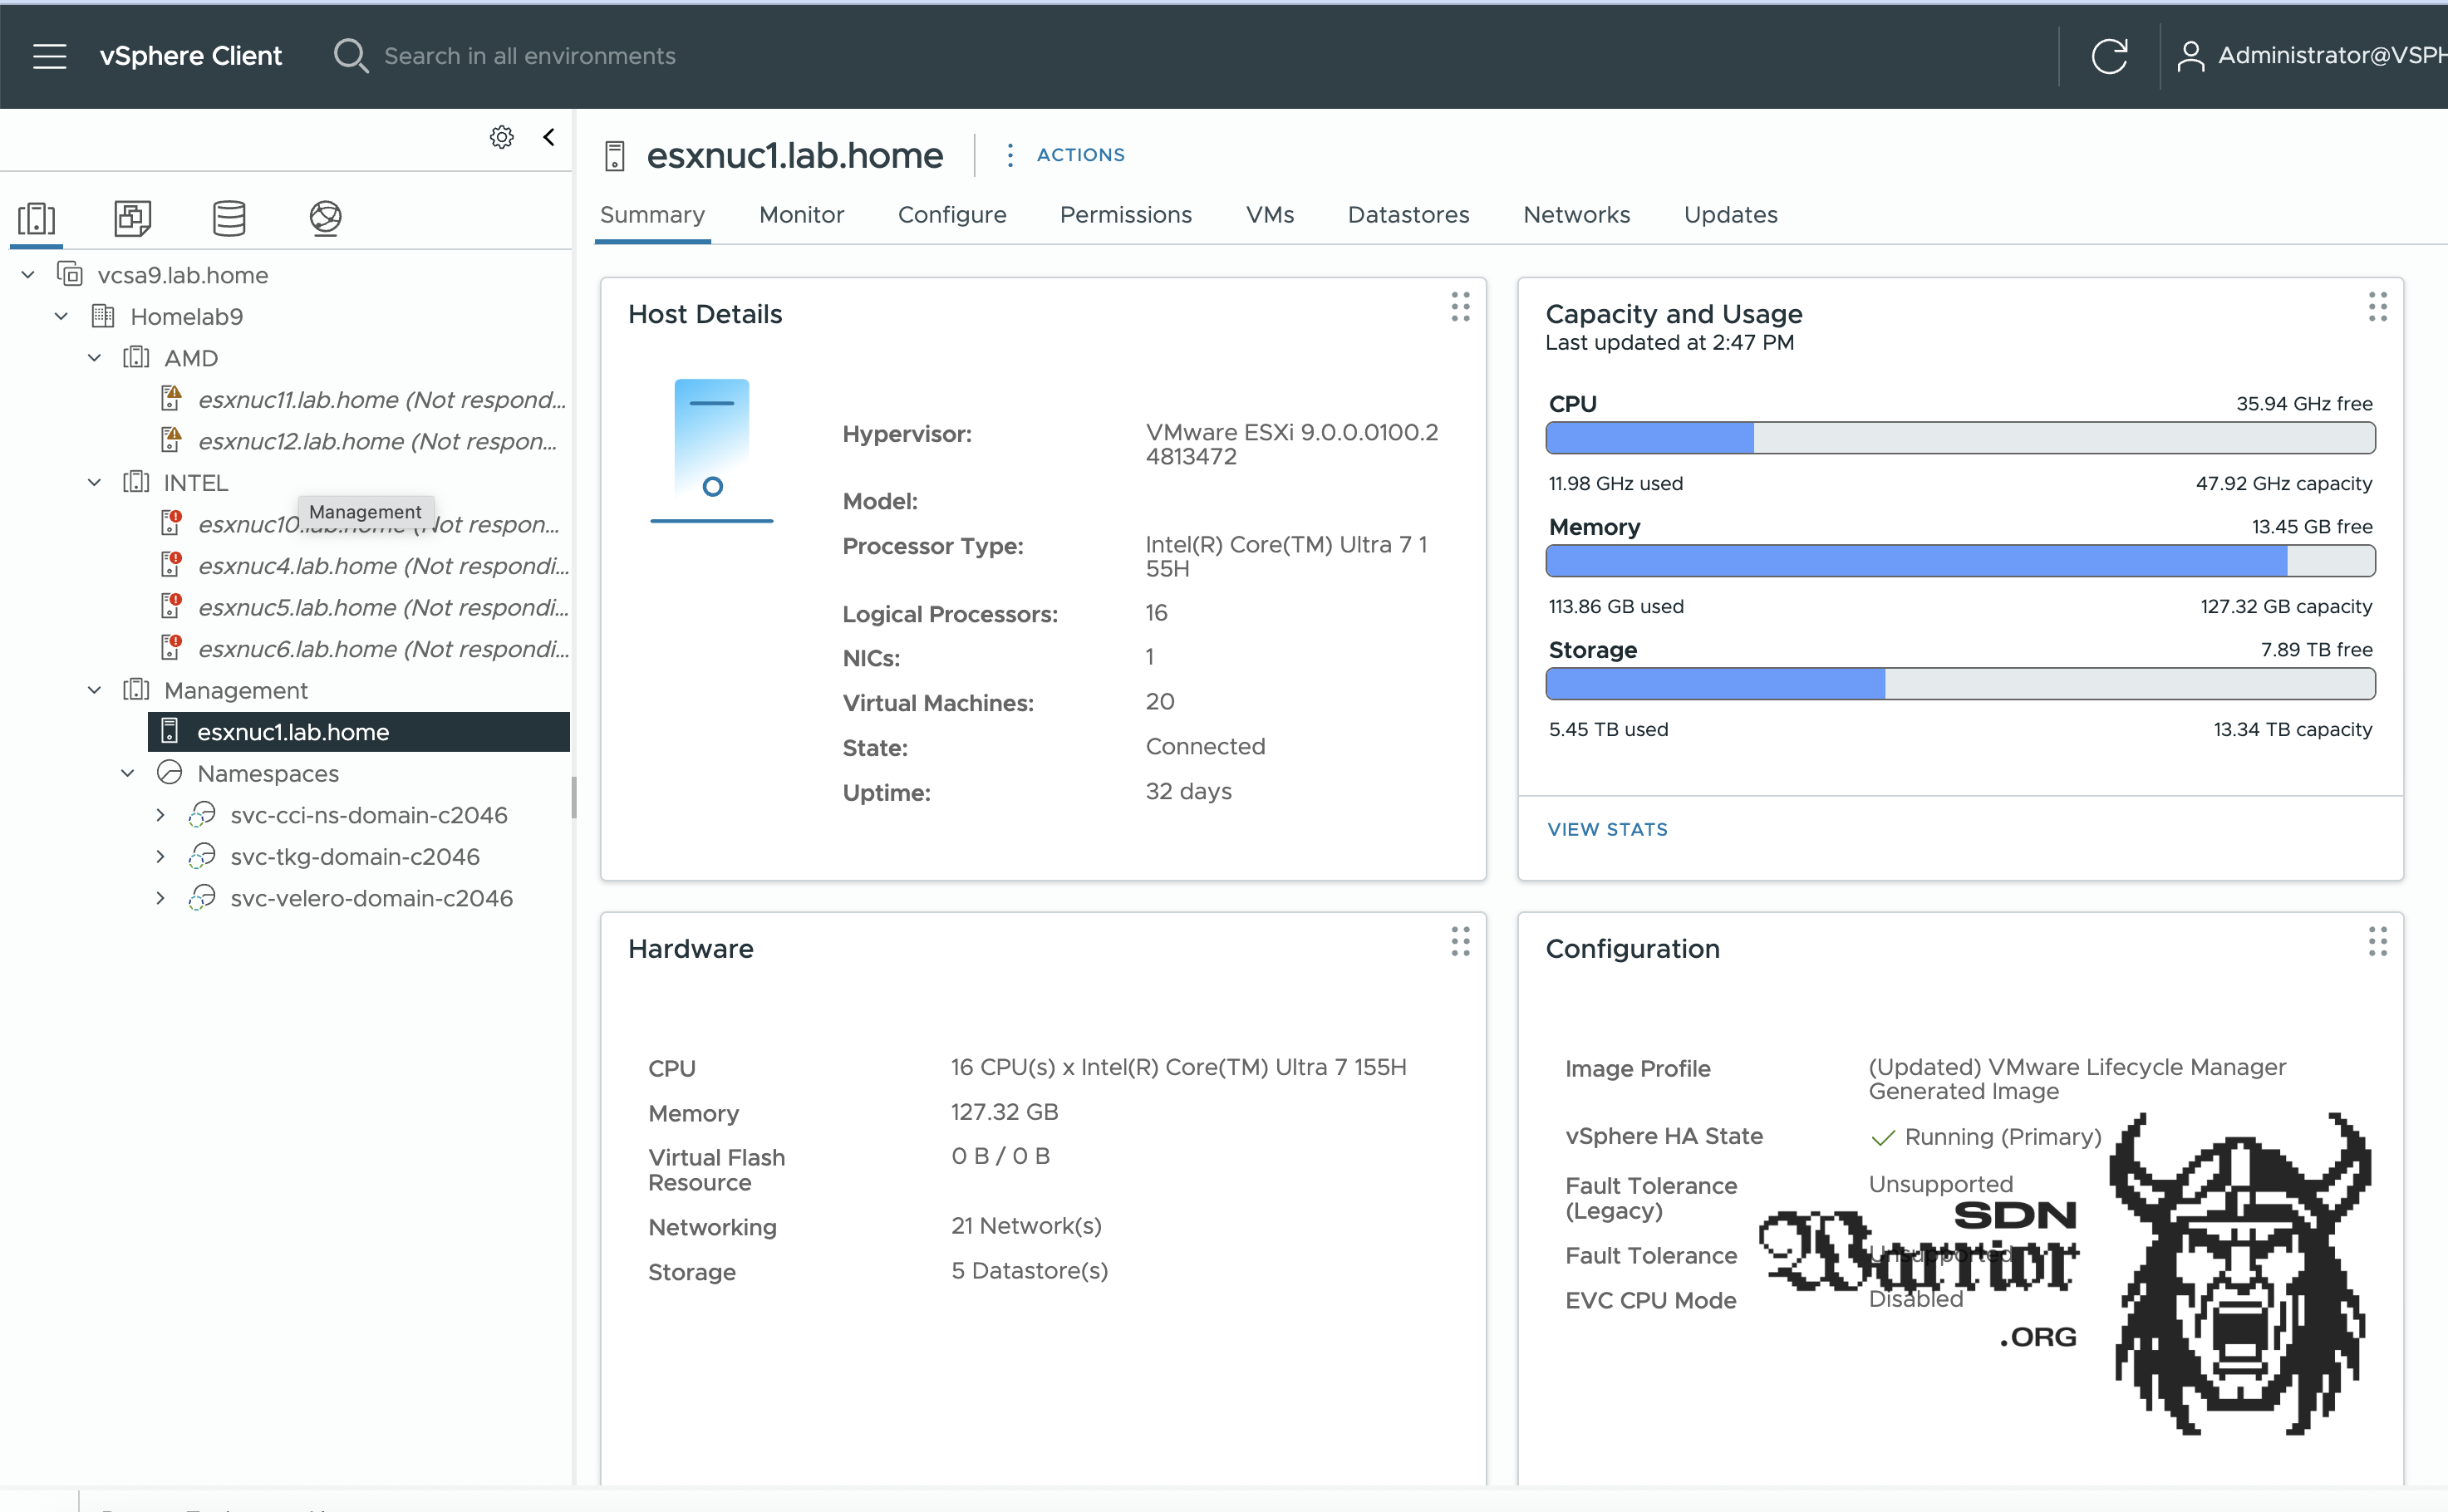Switch to the Monitor tab
Screen dimensions: 2448x1512
(x=801, y=214)
